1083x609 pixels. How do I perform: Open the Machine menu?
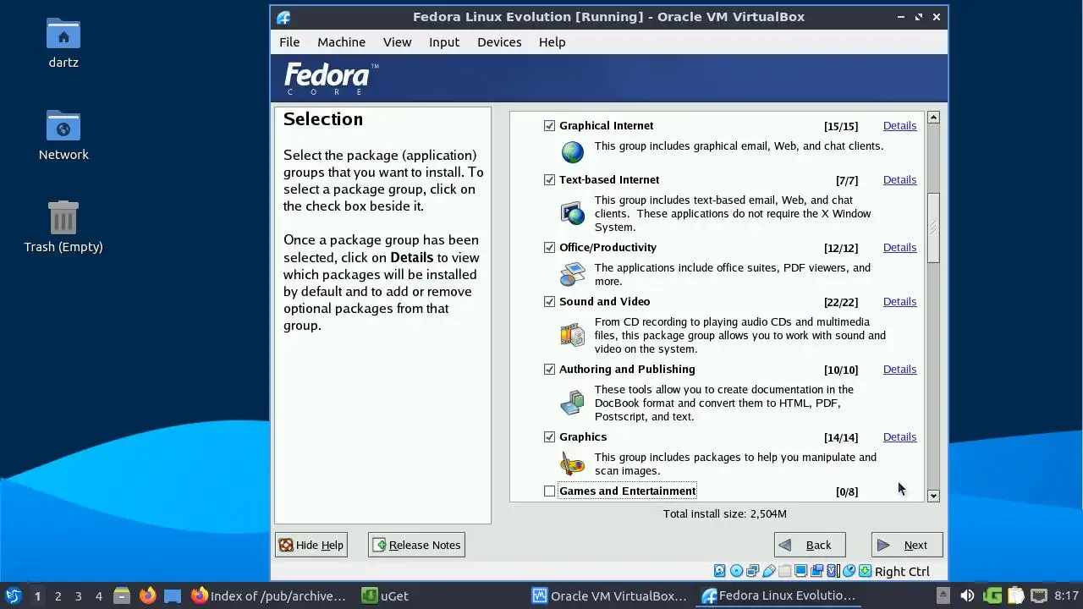341,41
